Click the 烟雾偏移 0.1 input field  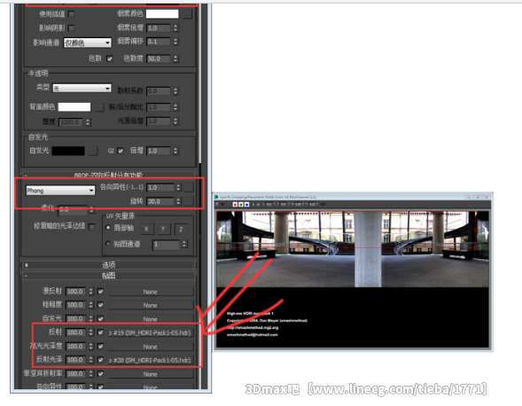(159, 42)
